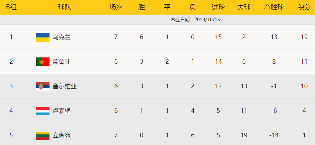Select the 塞尔维亚 team name

tap(65, 86)
